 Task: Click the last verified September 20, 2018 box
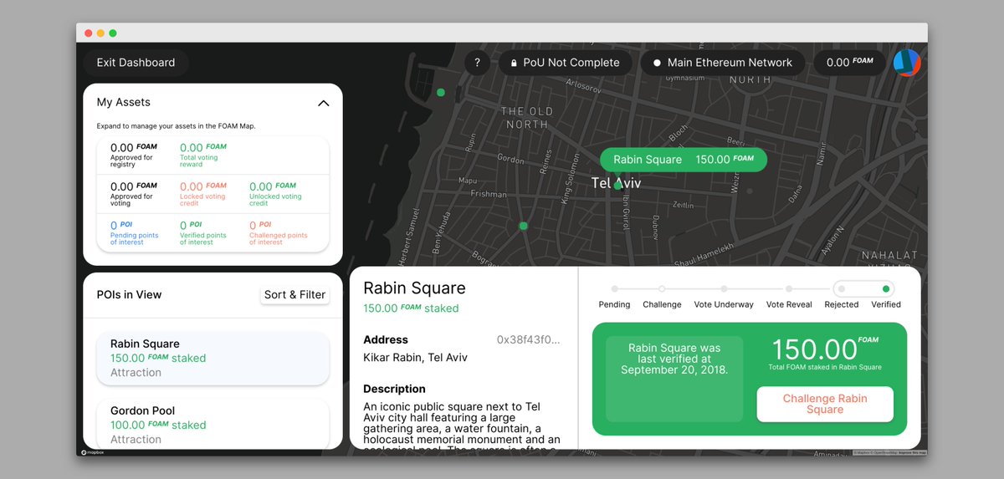click(x=674, y=380)
